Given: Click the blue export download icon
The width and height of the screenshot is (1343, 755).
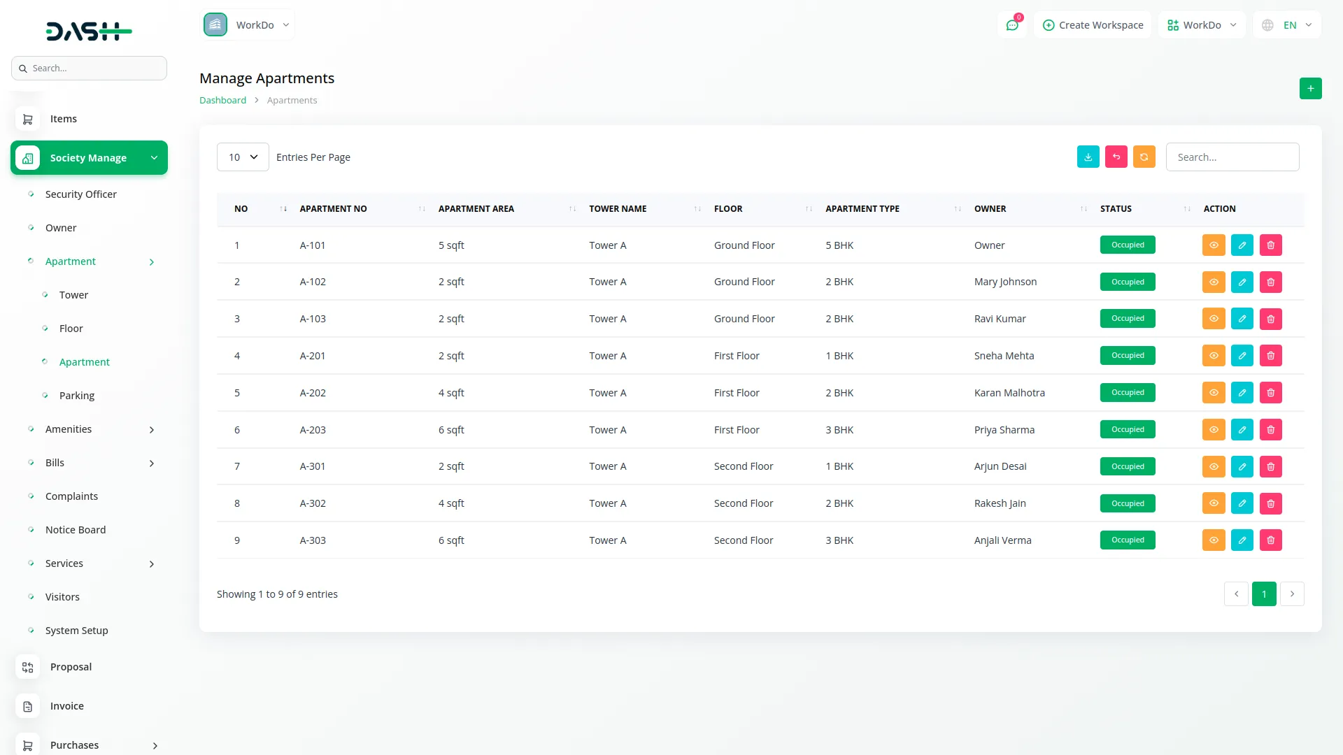Looking at the screenshot, I should (1088, 157).
